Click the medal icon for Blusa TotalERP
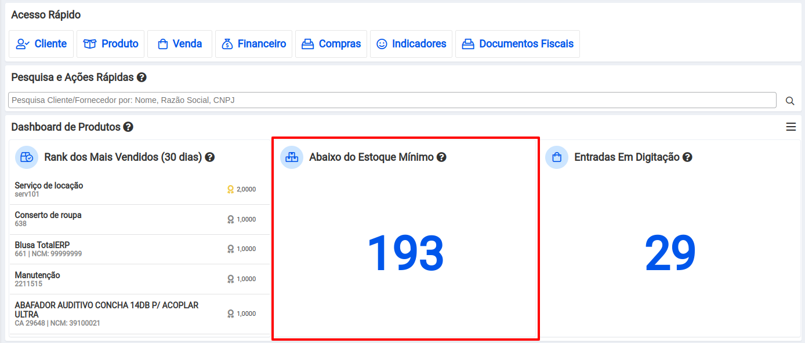The height and width of the screenshot is (343, 805). (230, 249)
